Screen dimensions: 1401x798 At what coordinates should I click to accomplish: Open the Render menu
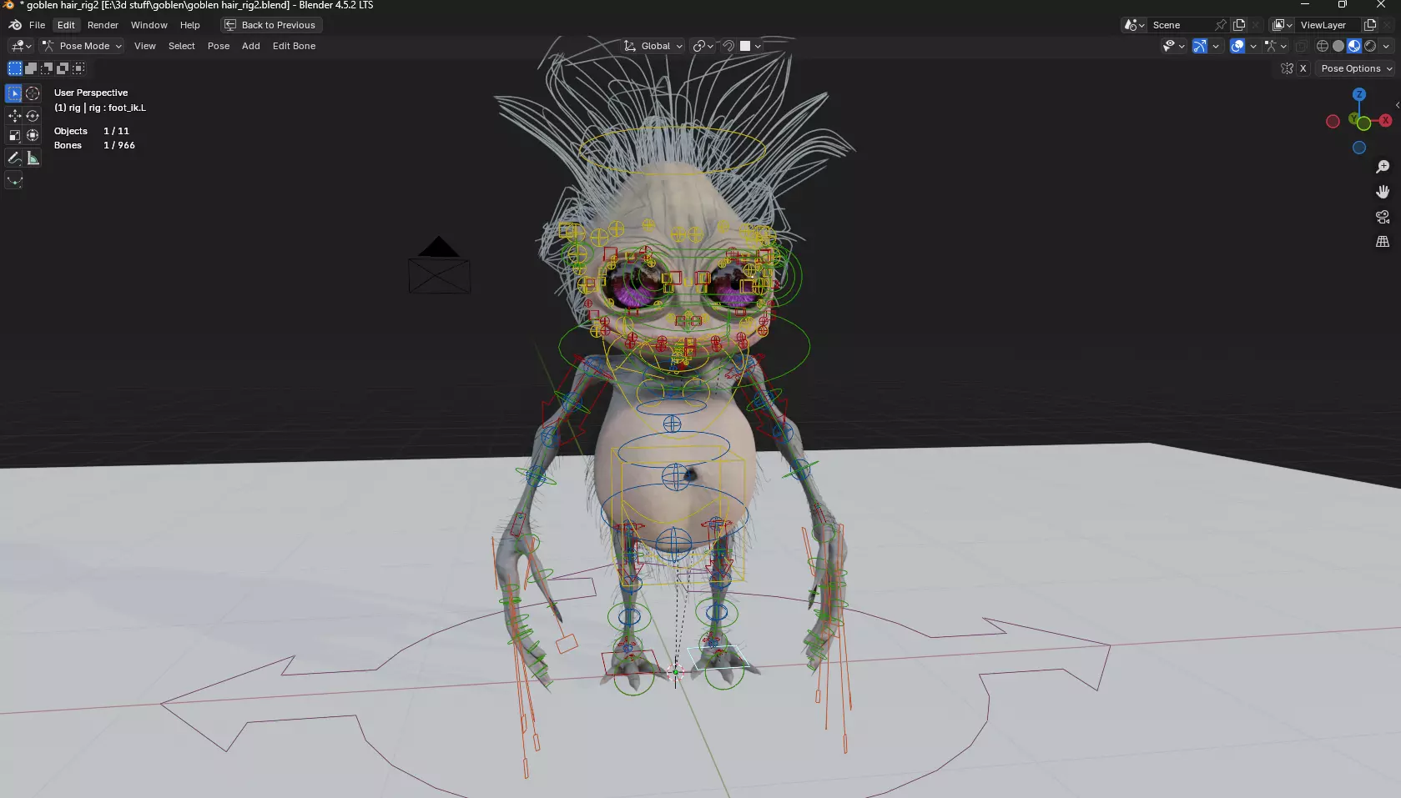(103, 25)
